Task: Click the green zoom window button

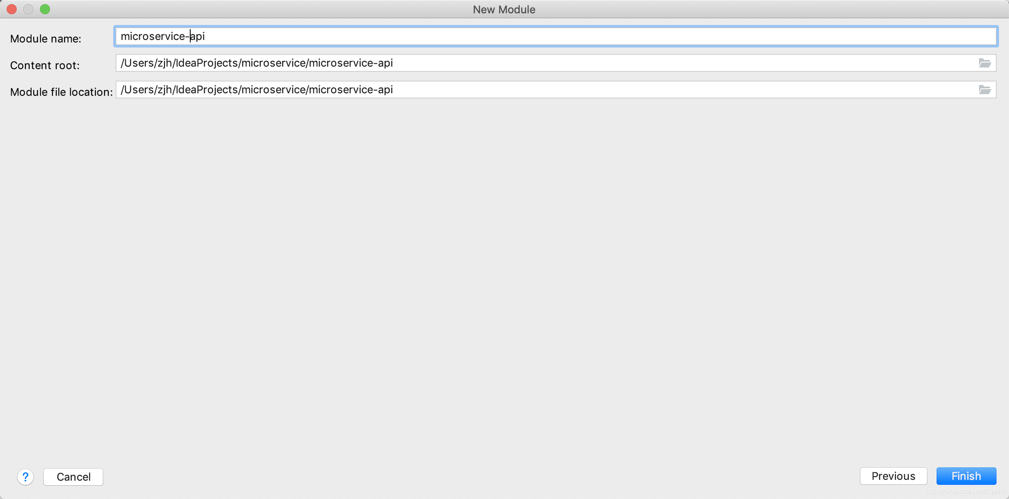Action: pos(45,9)
